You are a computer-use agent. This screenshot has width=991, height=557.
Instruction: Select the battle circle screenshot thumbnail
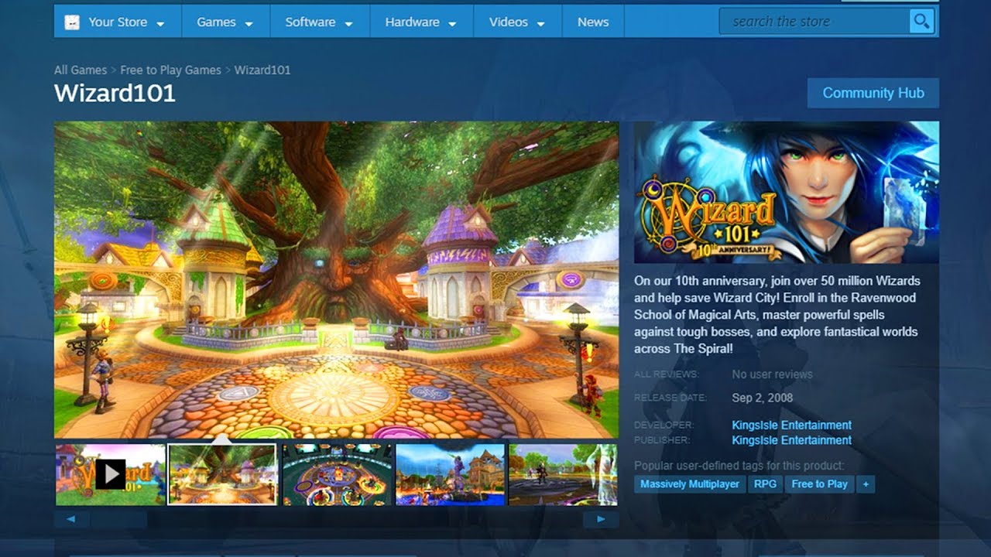pos(337,474)
